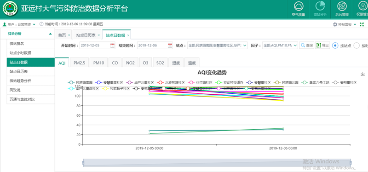The width and height of the screenshot is (368, 172).
Task: Select the cut-off radio button after 按站点
Action: (356, 46)
